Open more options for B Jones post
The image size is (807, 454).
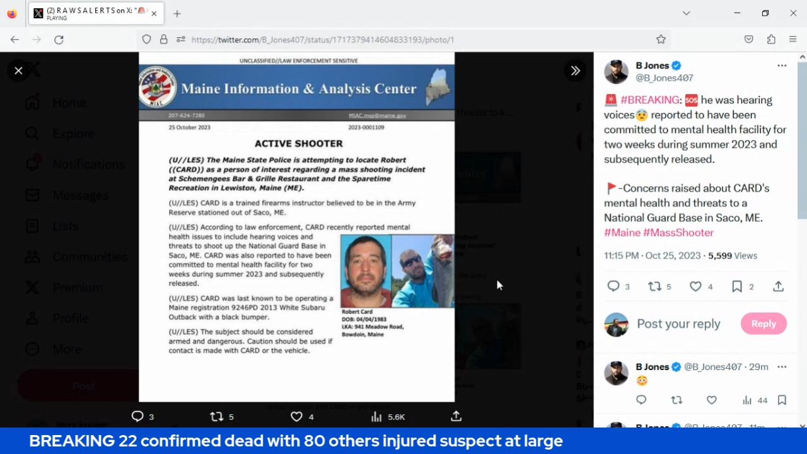coord(782,66)
